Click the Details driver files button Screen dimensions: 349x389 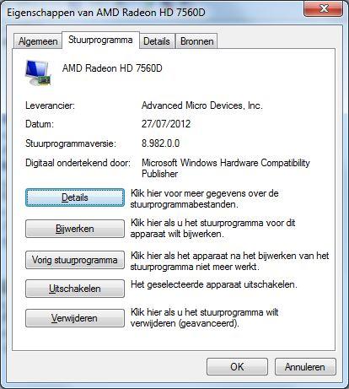coord(75,197)
